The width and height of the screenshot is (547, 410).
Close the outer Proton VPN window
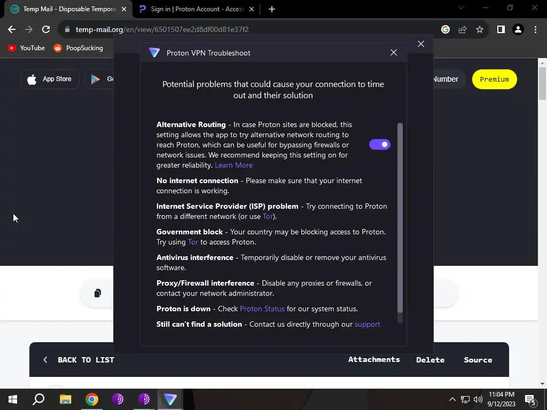pyautogui.click(x=421, y=44)
